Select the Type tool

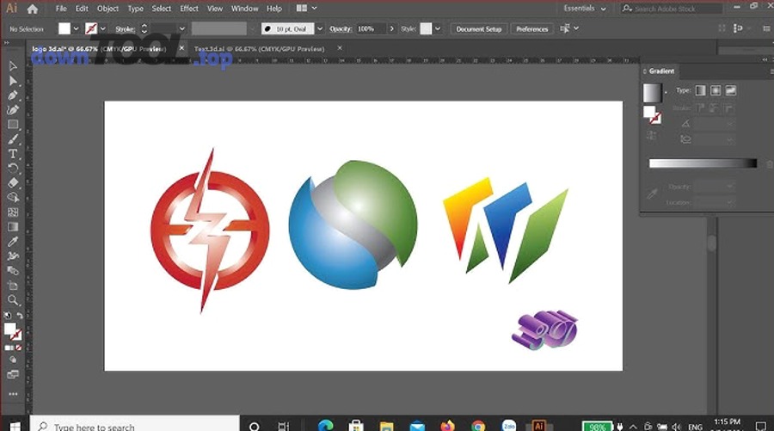pyautogui.click(x=13, y=154)
